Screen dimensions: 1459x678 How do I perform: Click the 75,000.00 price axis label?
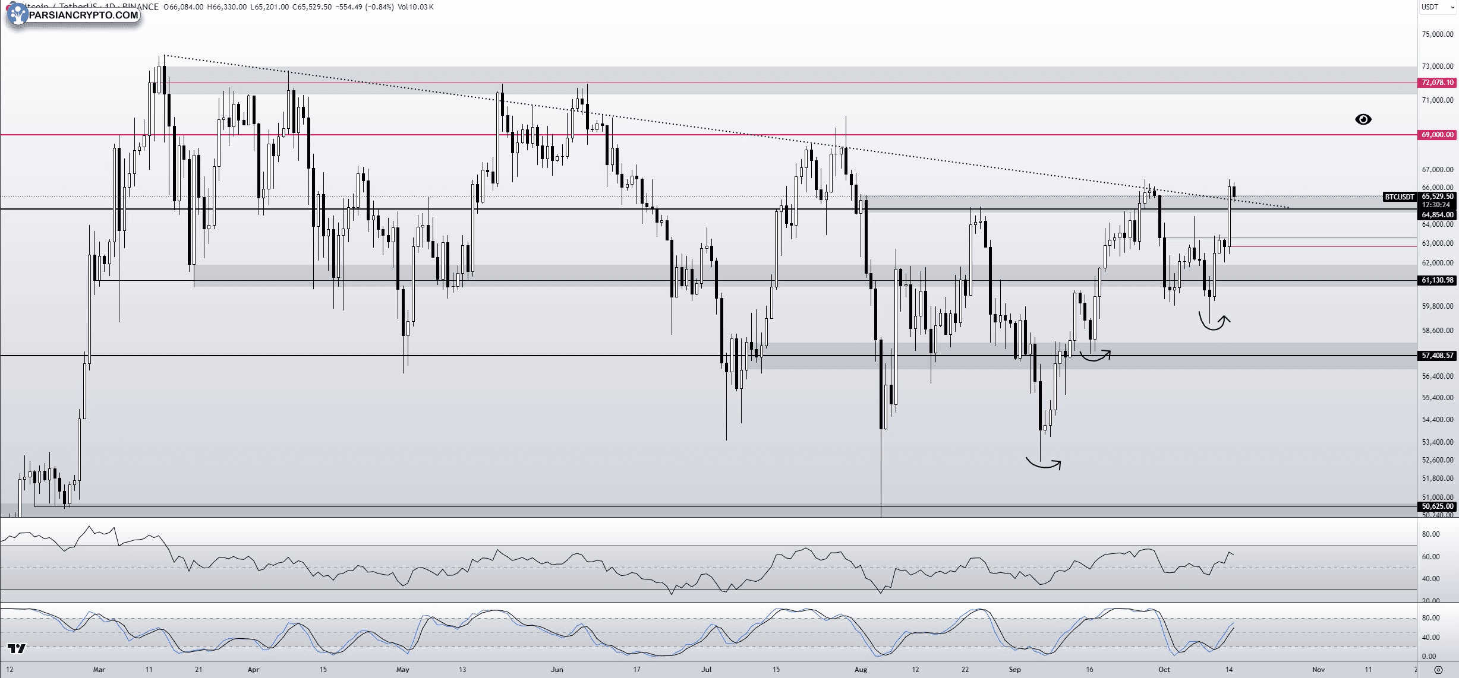[1438, 34]
